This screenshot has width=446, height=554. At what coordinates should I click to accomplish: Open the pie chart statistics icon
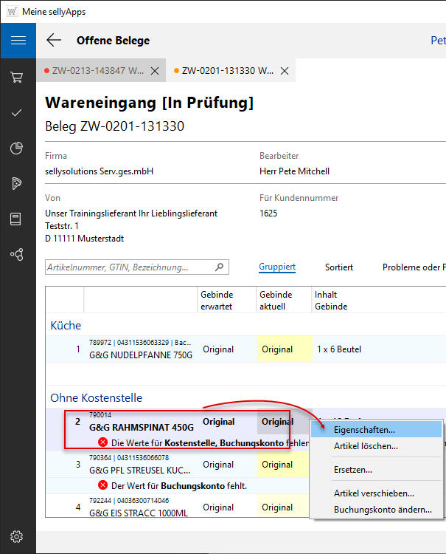point(18,148)
